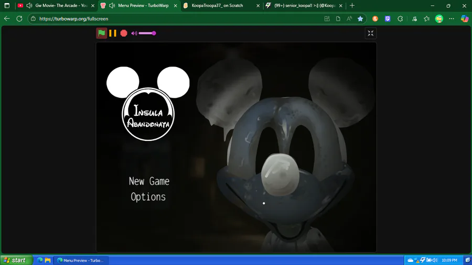Toggle the blue favorite star for this page

coord(360,19)
